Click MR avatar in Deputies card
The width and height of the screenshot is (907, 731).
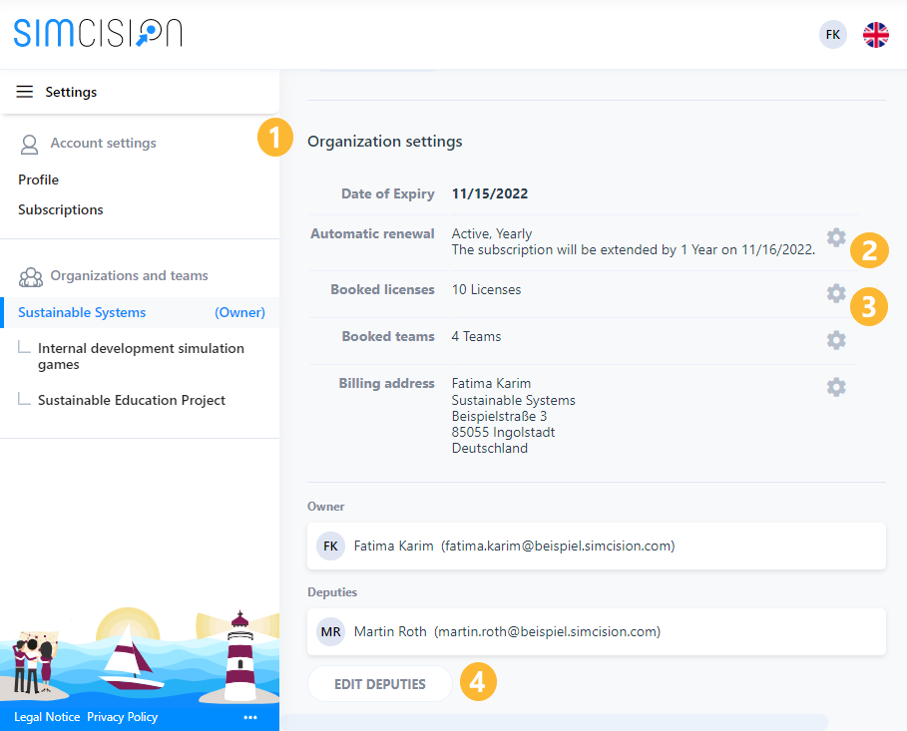point(330,631)
